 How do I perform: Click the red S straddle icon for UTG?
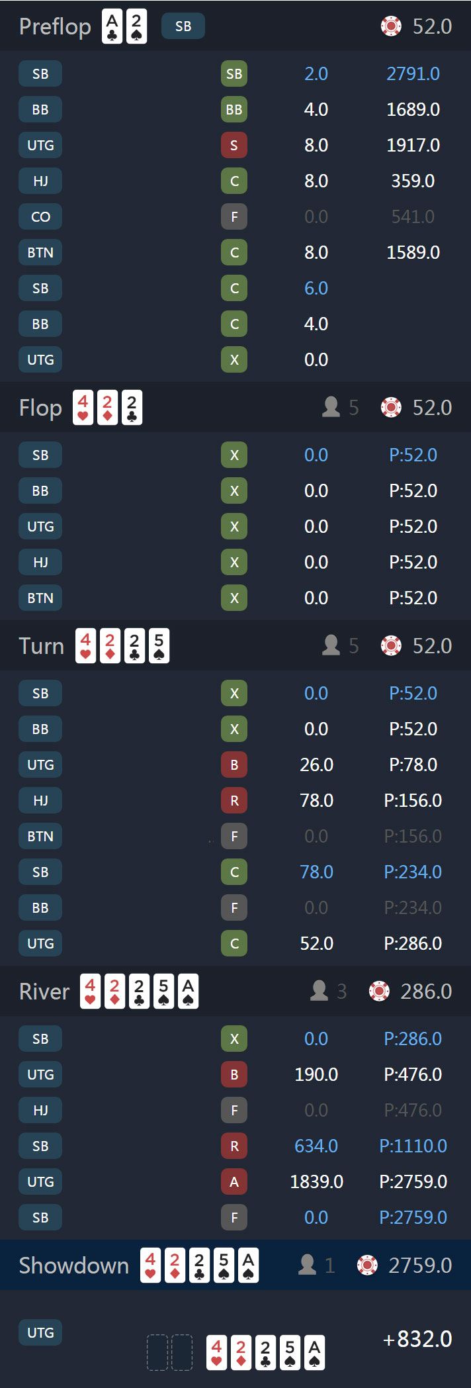[234, 145]
